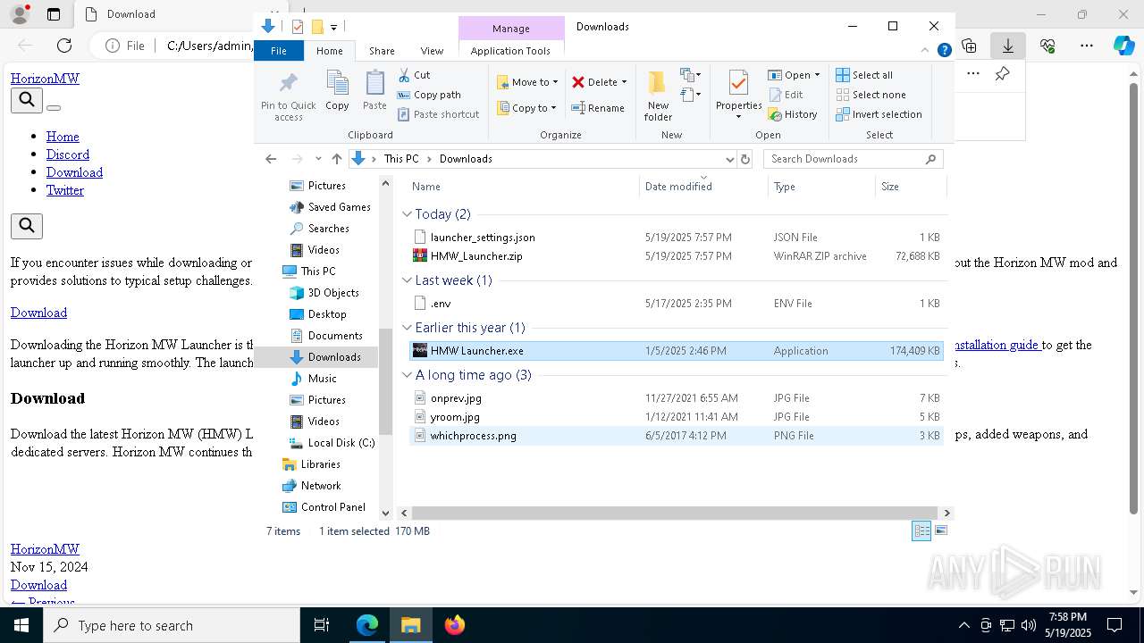1144x643 pixels.
Task: Click the horizontal scrollbar in file list
Action: [674, 513]
